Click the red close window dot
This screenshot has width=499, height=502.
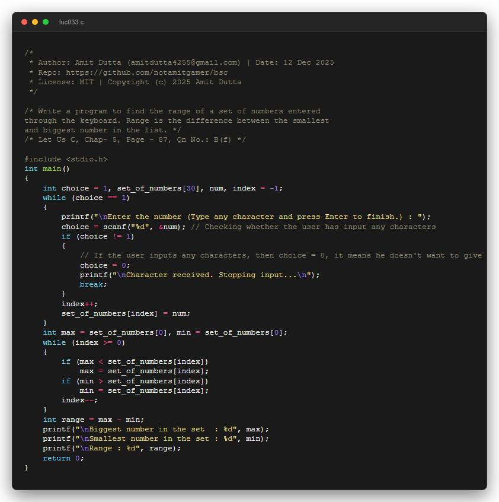point(24,22)
